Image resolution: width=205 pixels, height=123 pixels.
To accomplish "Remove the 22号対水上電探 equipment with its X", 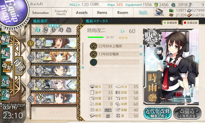I will click(x=141, y=46).
